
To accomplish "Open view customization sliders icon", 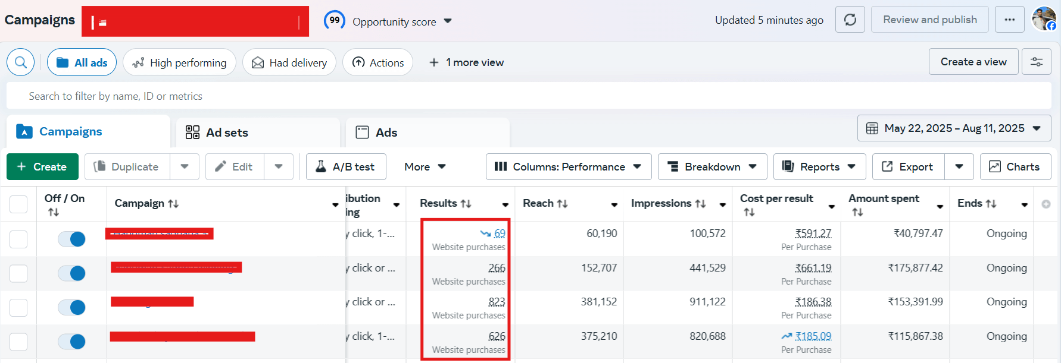I will 1037,62.
